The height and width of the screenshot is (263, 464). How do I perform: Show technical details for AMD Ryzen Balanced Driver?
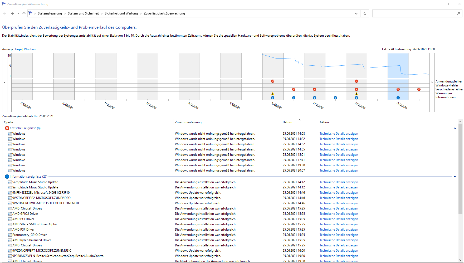[x=339, y=240]
